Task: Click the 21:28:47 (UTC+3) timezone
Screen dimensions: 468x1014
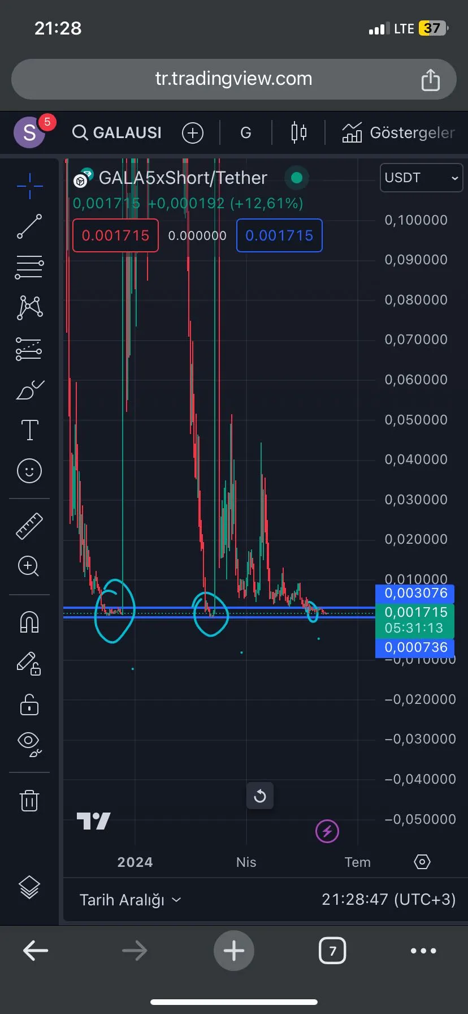Action: click(x=389, y=900)
